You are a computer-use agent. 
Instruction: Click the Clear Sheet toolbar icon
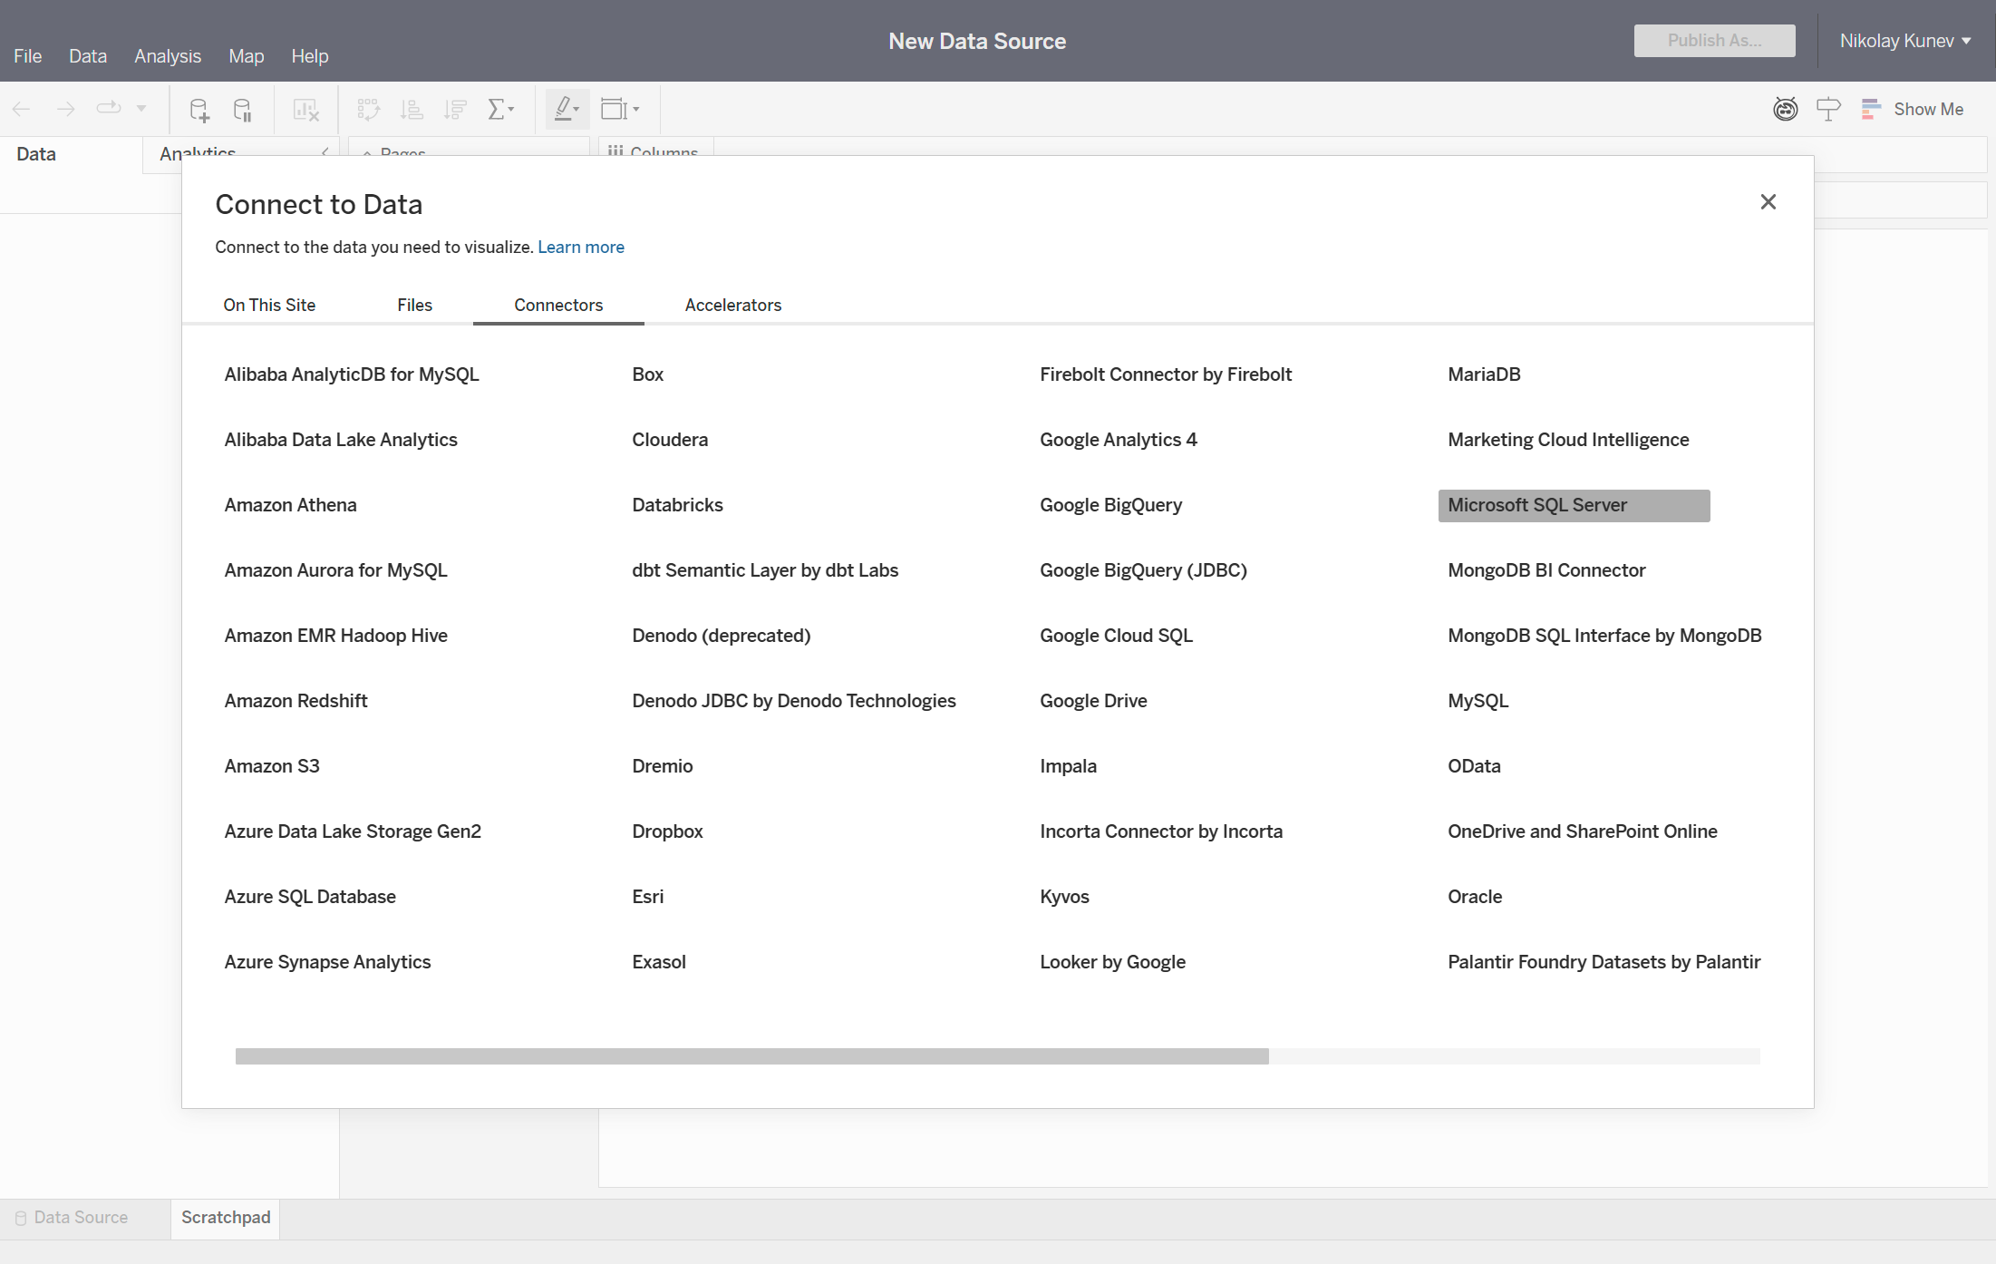(306, 110)
